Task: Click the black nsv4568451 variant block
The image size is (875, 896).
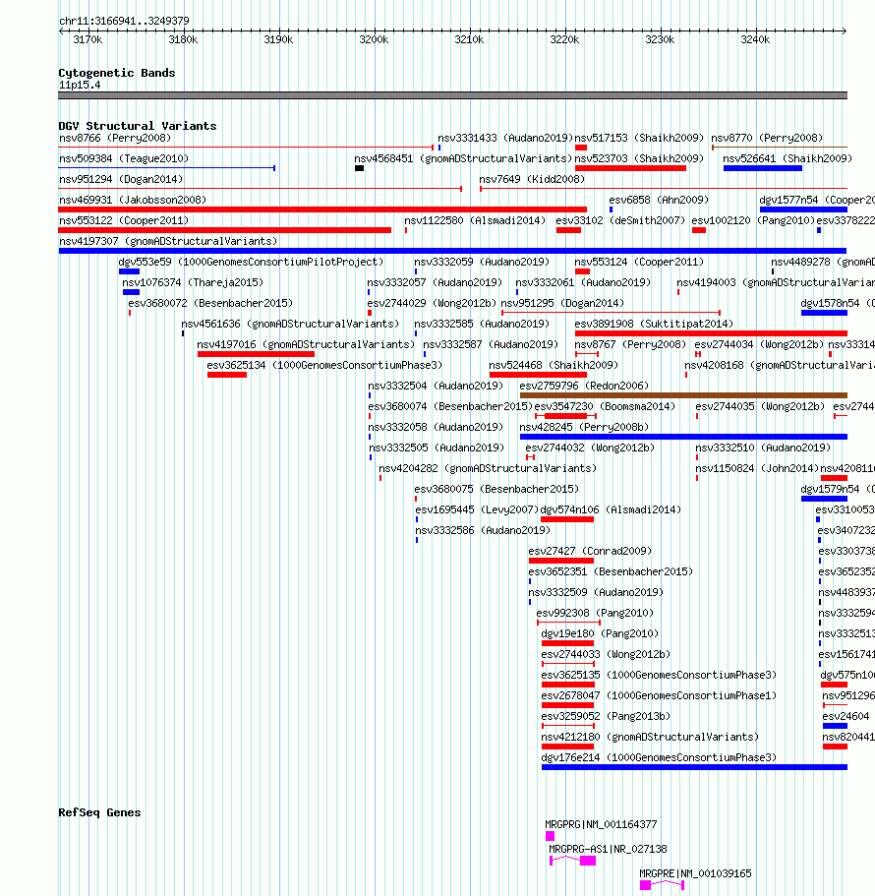Action: tap(359, 168)
